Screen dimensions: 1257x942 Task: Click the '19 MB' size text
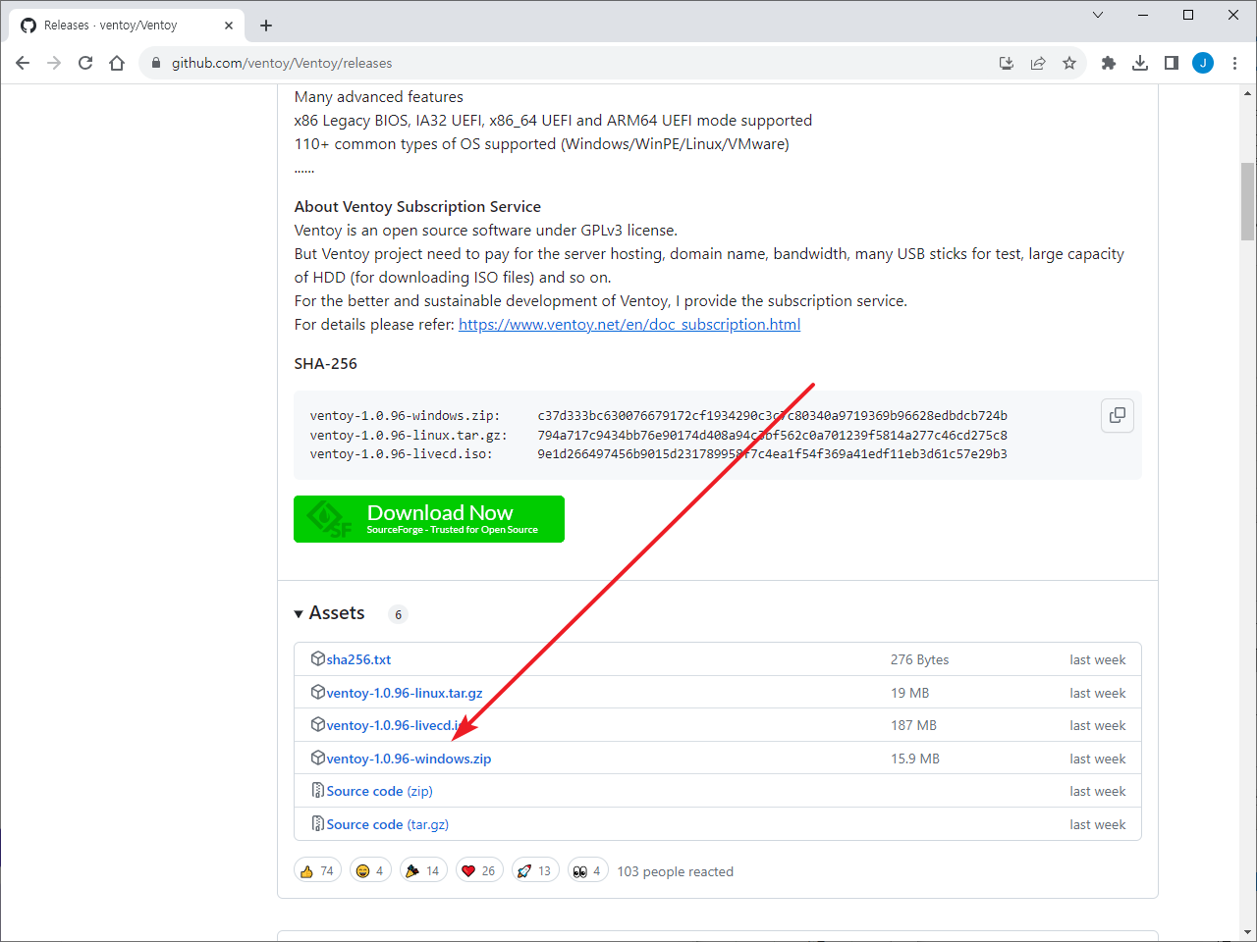click(x=909, y=693)
